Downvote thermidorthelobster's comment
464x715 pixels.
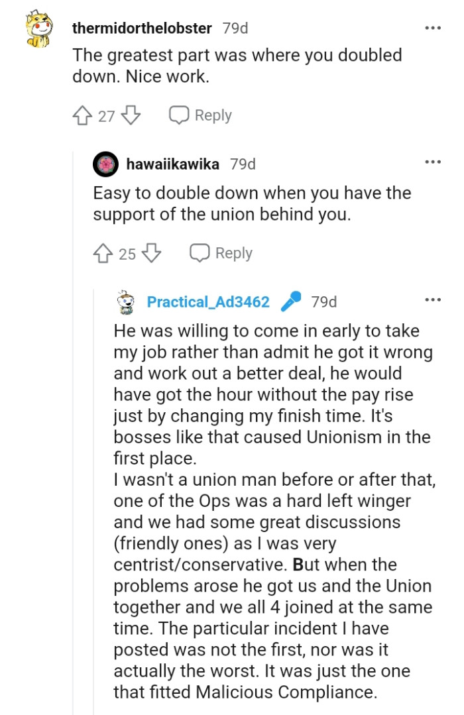pyautogui.click(x=131, y=115)
